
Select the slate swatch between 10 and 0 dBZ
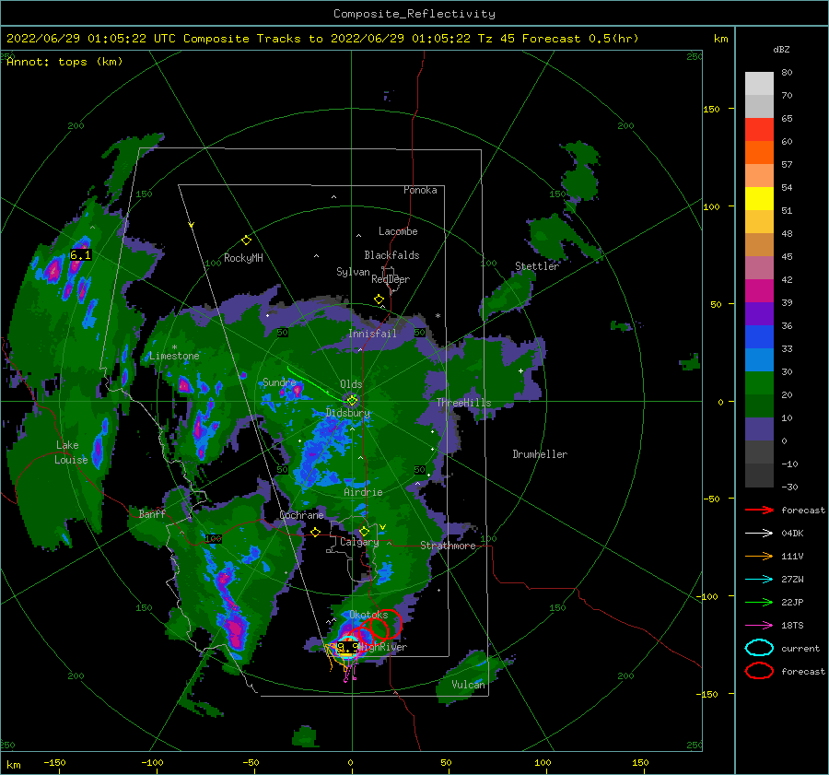tap(759, 429)
